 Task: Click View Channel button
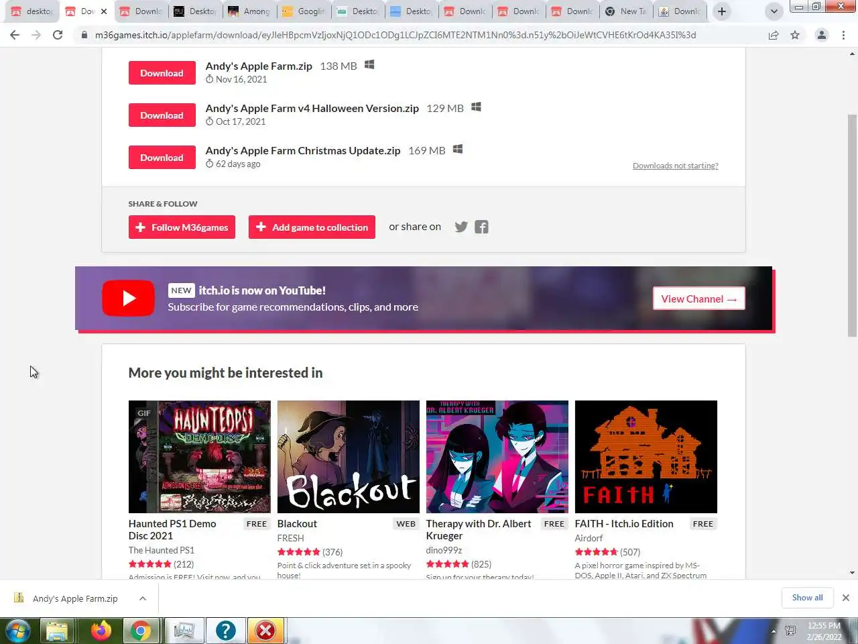coord(698,299)
